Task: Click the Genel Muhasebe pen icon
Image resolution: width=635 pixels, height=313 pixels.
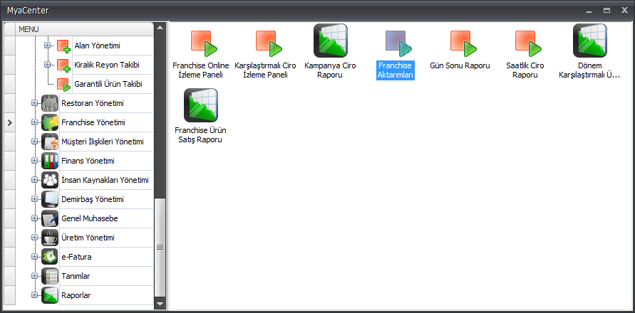Action: coord(50,218)
